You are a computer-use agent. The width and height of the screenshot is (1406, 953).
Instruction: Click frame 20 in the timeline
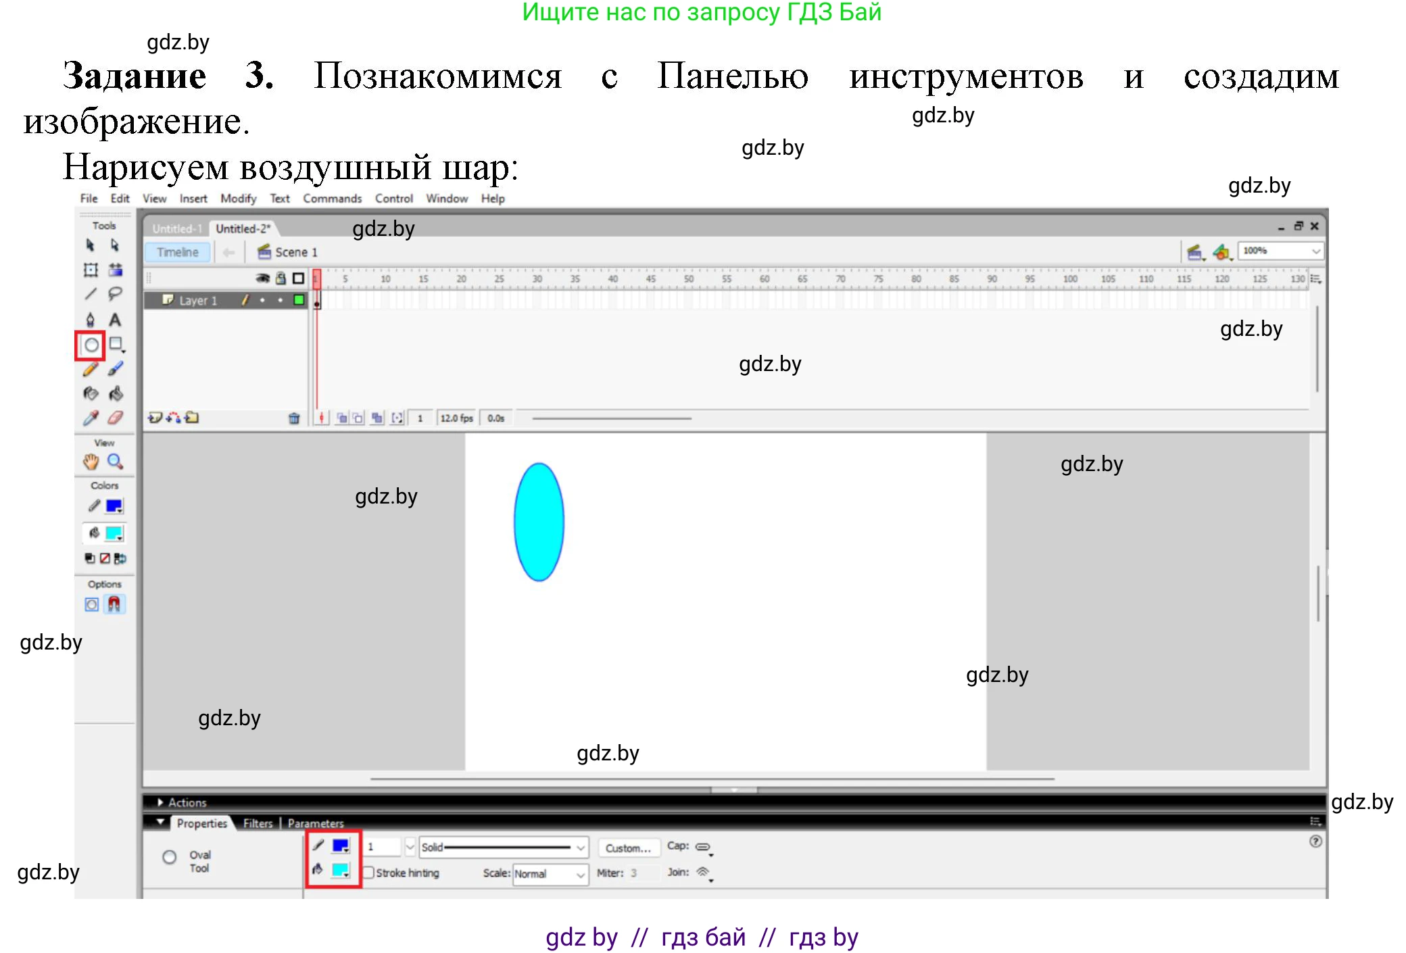[x=462, y=300]
